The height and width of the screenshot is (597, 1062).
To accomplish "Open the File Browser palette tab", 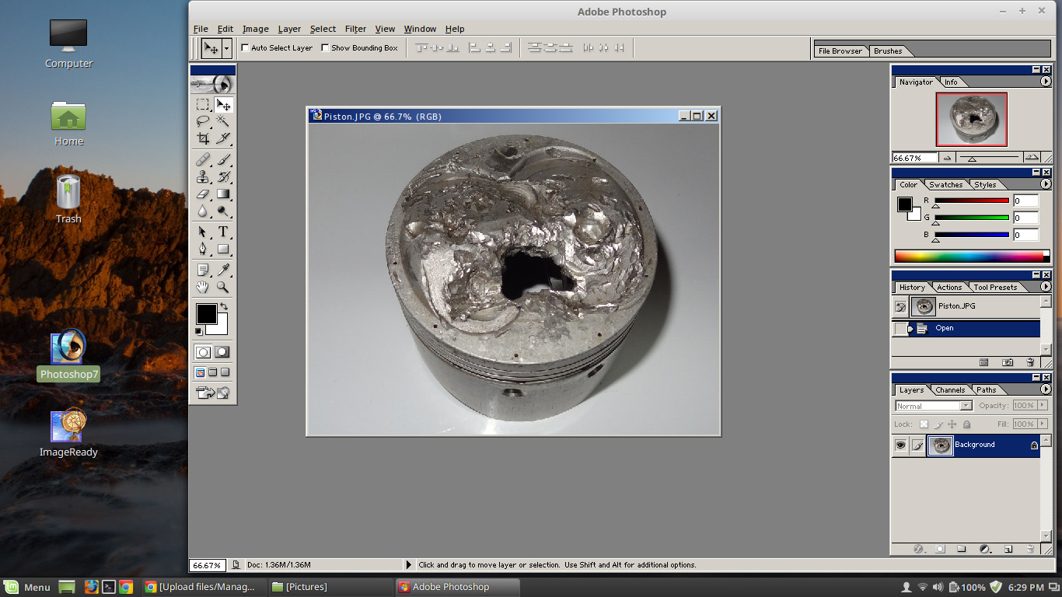I will (840, 51).
